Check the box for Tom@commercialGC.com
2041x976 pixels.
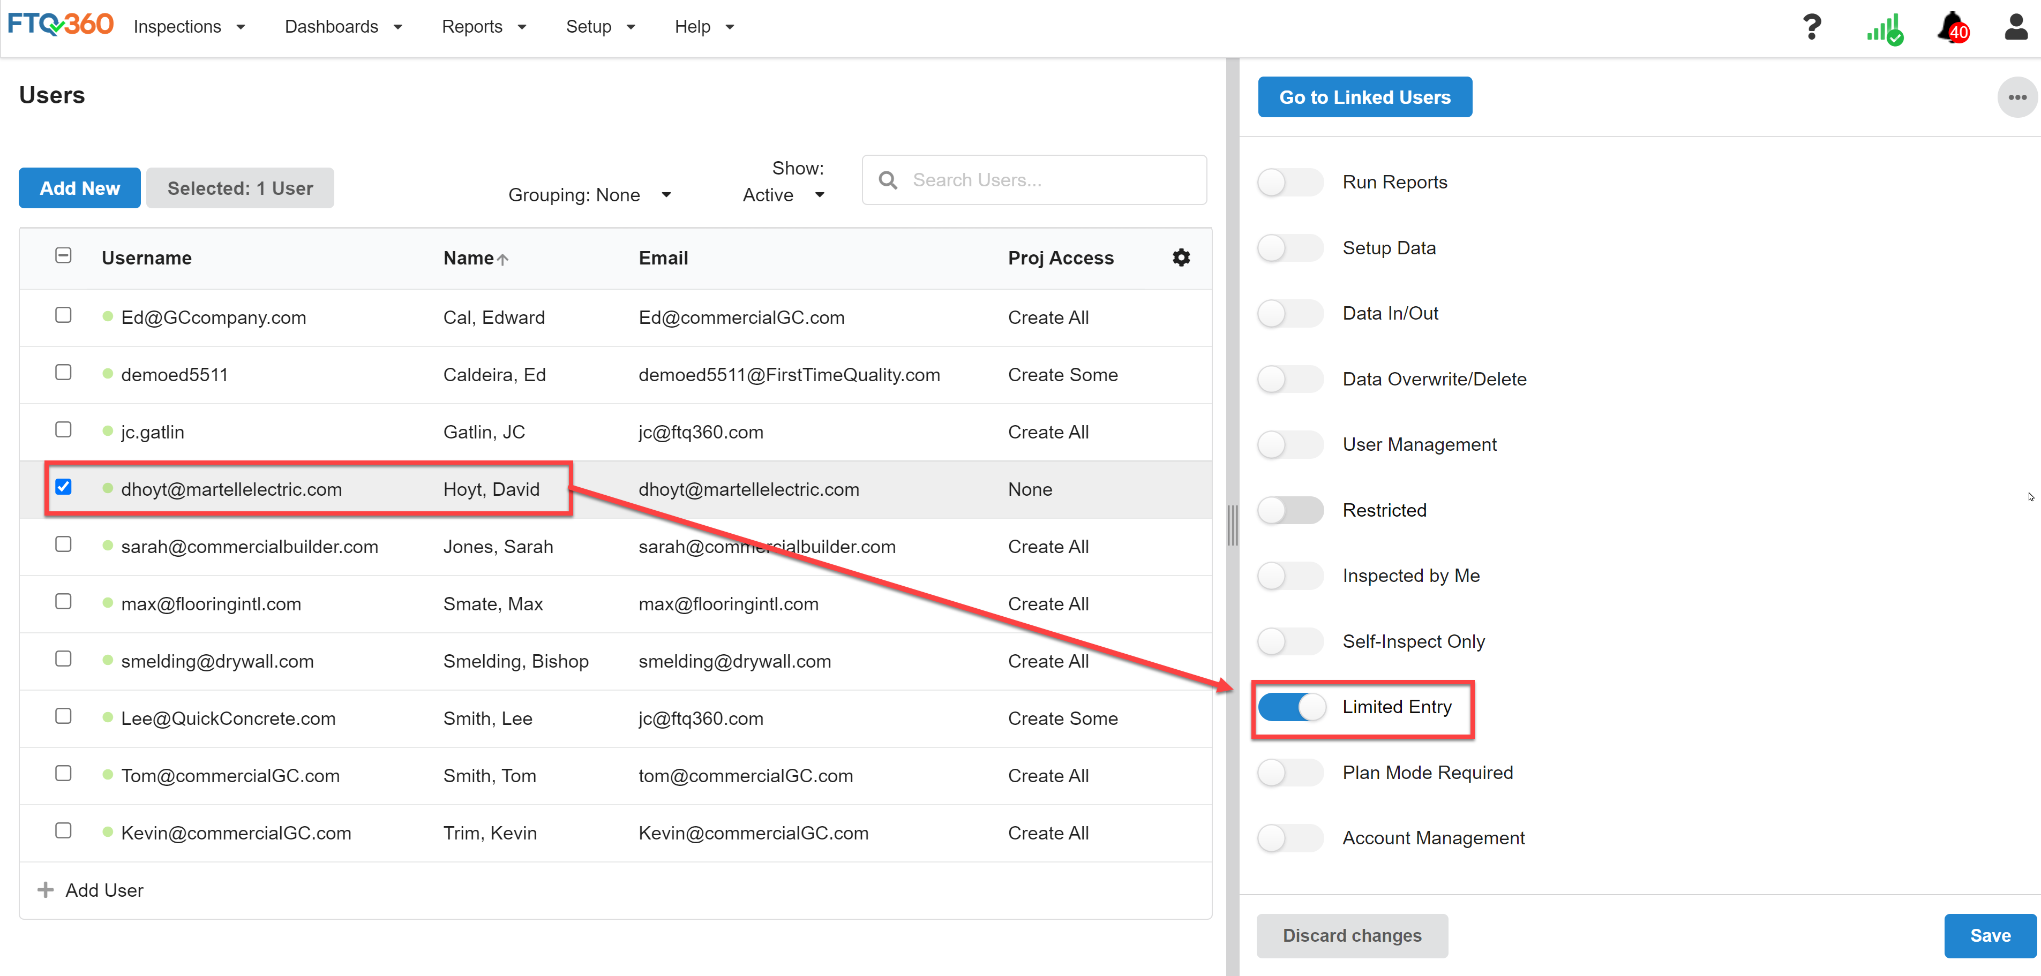pos(63,774)
